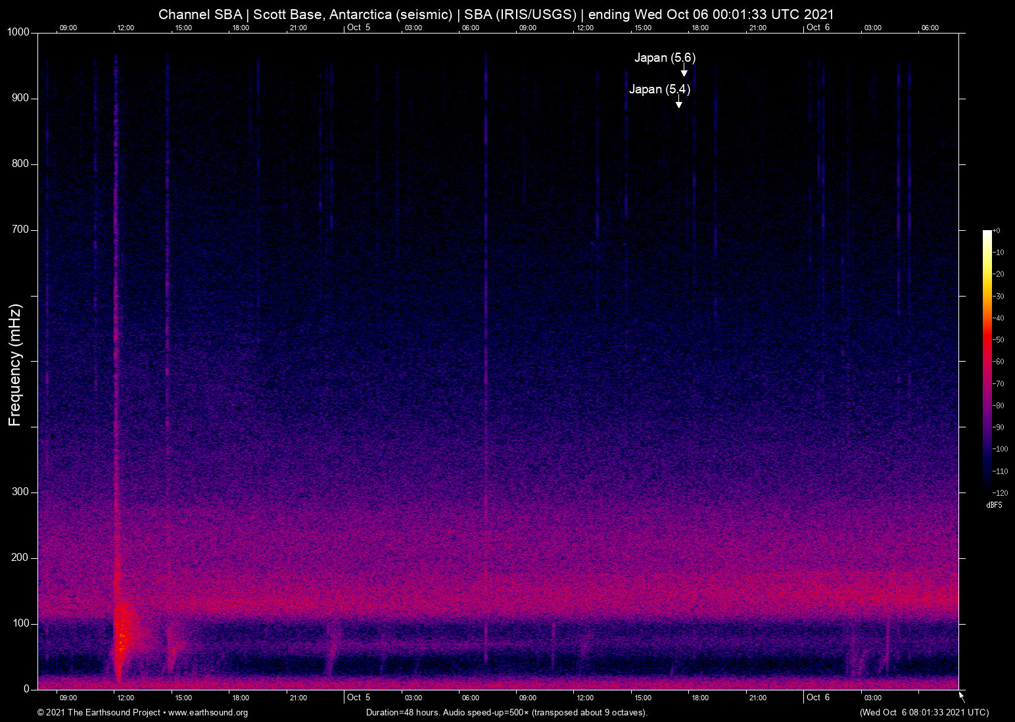1015x722 pixels.
Task: Click the arrow marker below Japan (5.6)
Action: coord(684,71)
